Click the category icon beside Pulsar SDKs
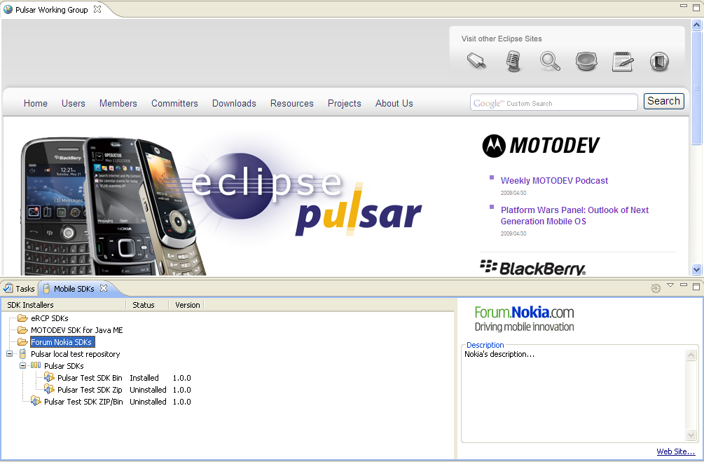Image resolution: width=704 pixels, height=462 pixels. click(x=36, y=366)
